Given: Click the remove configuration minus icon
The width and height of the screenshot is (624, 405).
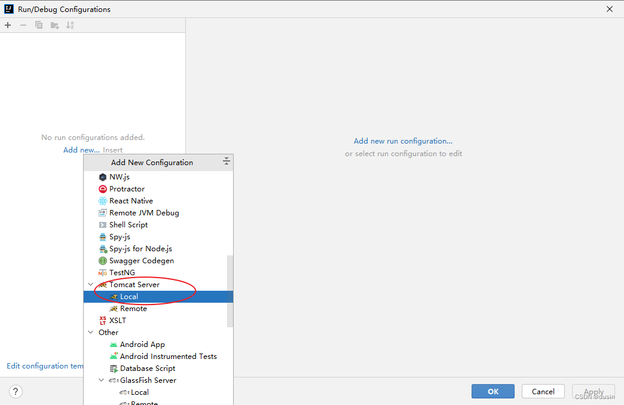Looking at the screenshot, I should pyautogui.click(x=23, y=25).
